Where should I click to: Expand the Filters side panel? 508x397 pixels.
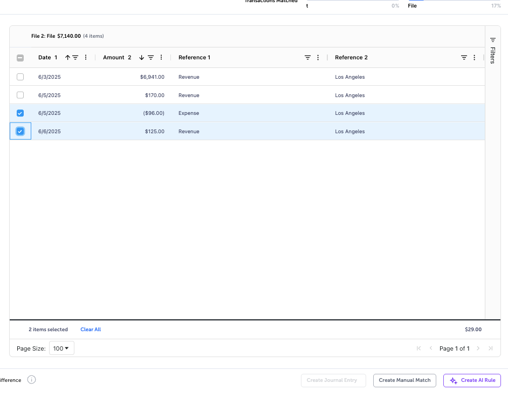point(492,50)
